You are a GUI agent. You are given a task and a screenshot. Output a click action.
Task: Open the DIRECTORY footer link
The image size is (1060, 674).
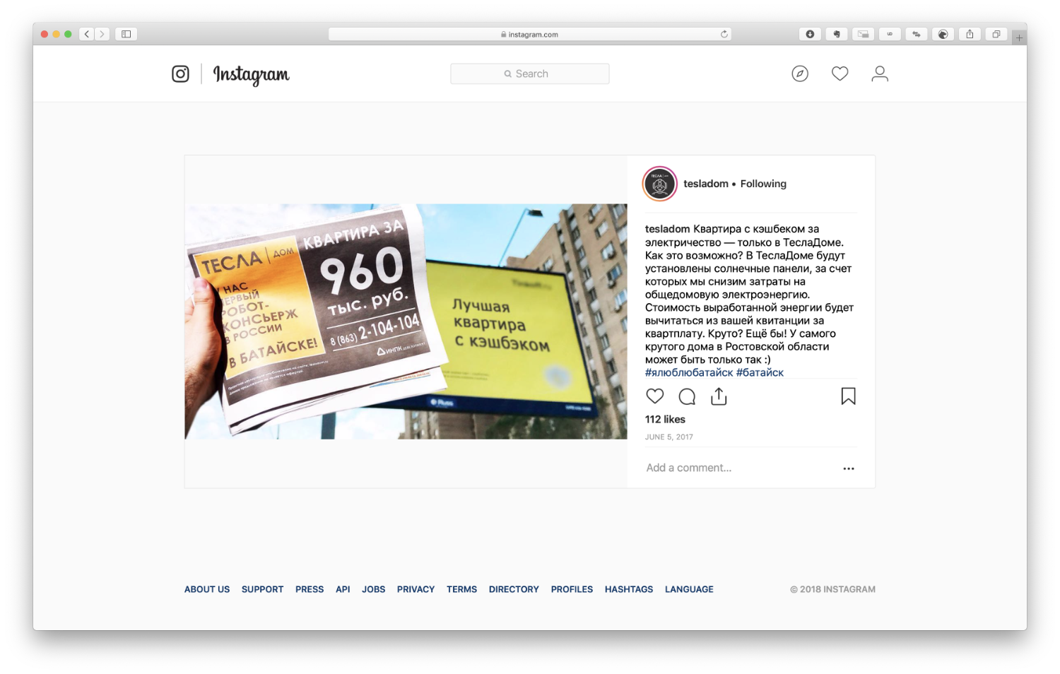514,589
